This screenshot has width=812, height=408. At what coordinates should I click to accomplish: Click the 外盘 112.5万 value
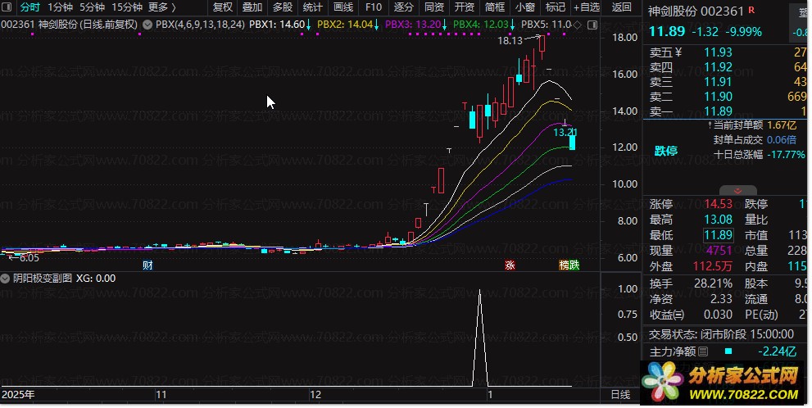pos(713,266)
